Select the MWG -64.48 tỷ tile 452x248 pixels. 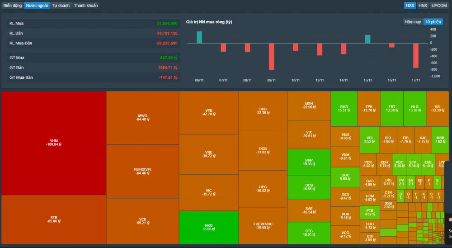coord(143,118)
